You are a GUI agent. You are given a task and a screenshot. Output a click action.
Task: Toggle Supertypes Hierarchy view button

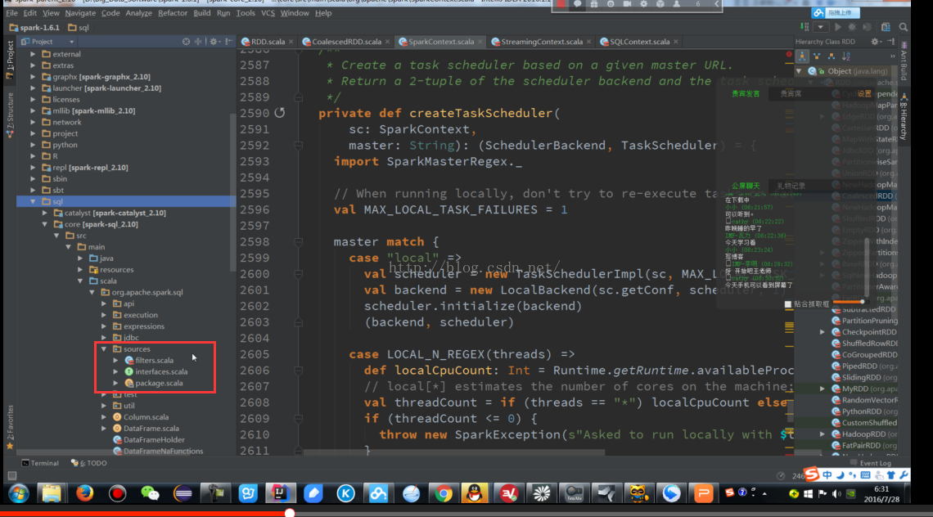point(817,56)
